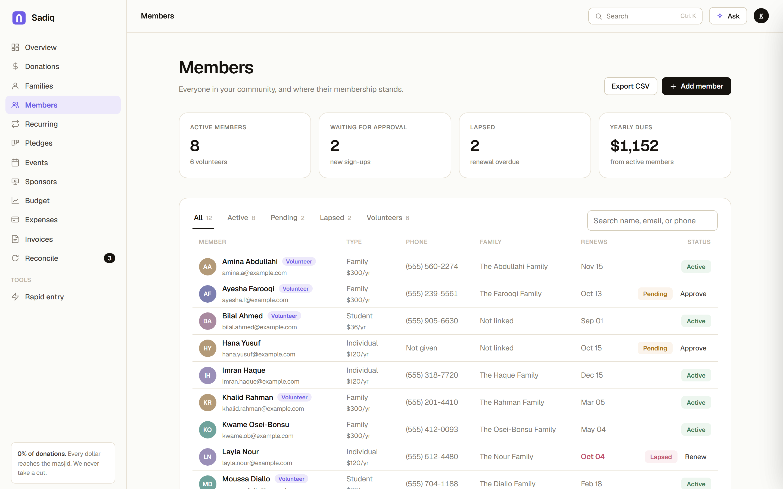Open Rapid entry via its lightning icon
783x489 pixels.
point(15,297)
